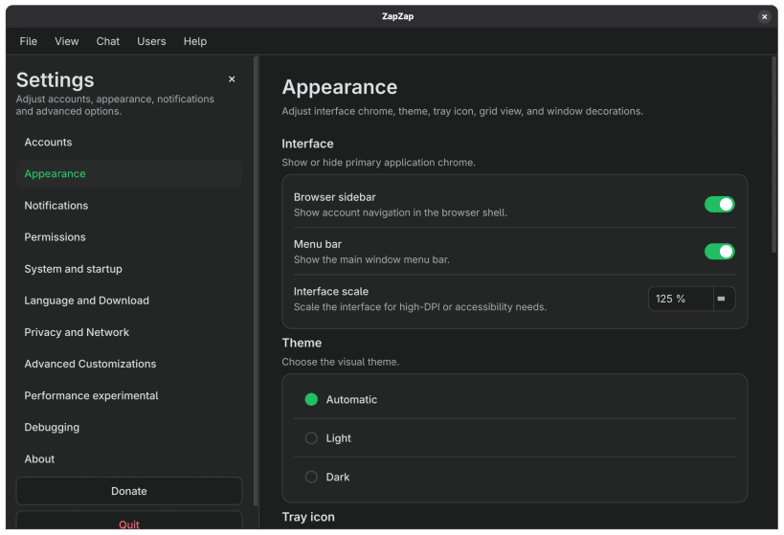Close the ZapZap window

tap(764, 16)
